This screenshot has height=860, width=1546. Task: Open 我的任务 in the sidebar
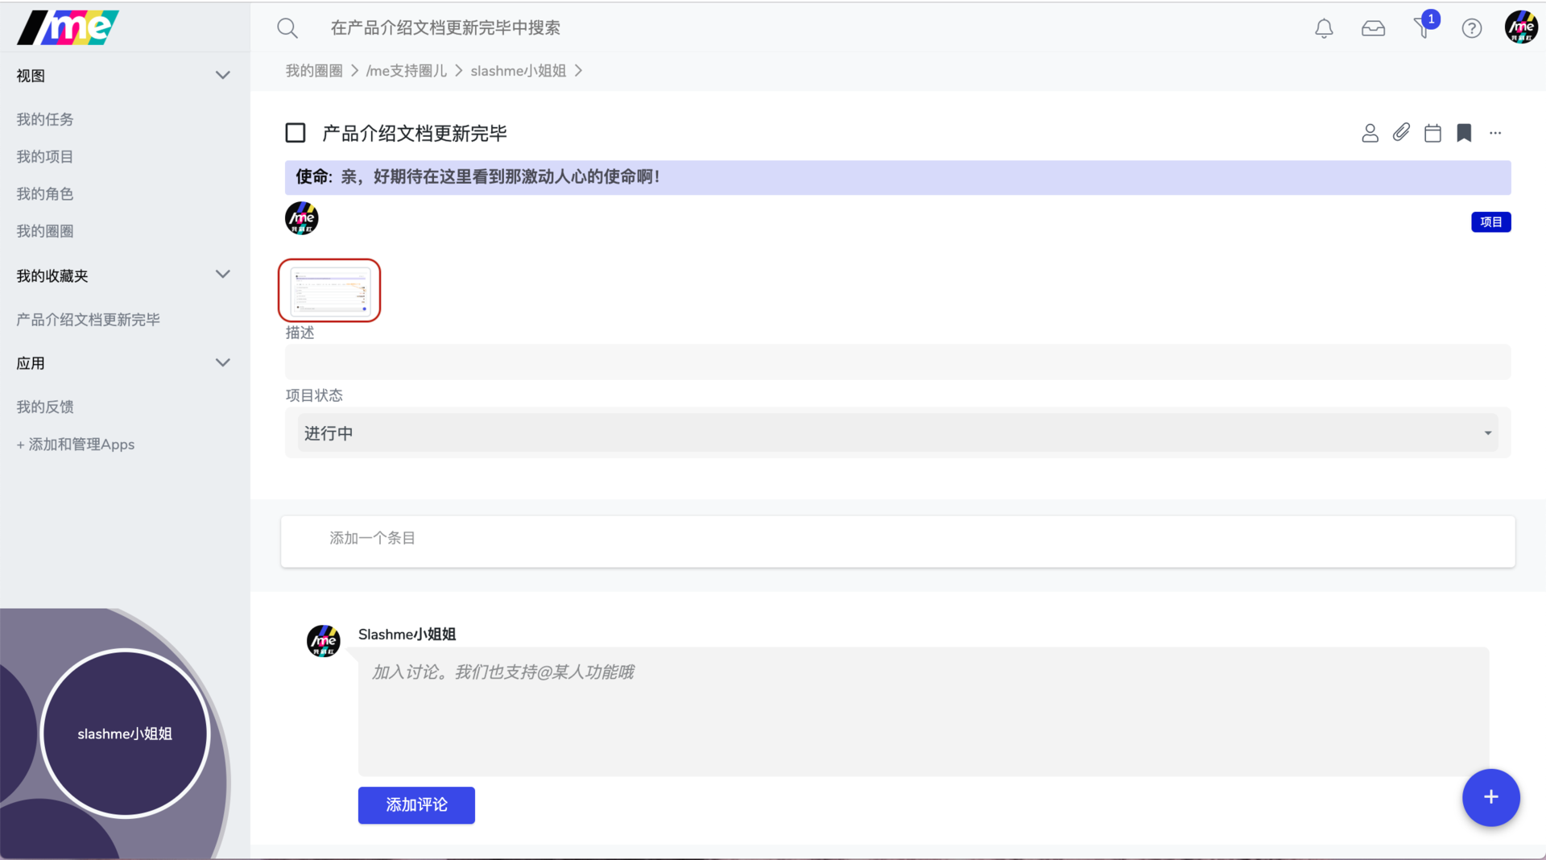(x=45, y=119)
